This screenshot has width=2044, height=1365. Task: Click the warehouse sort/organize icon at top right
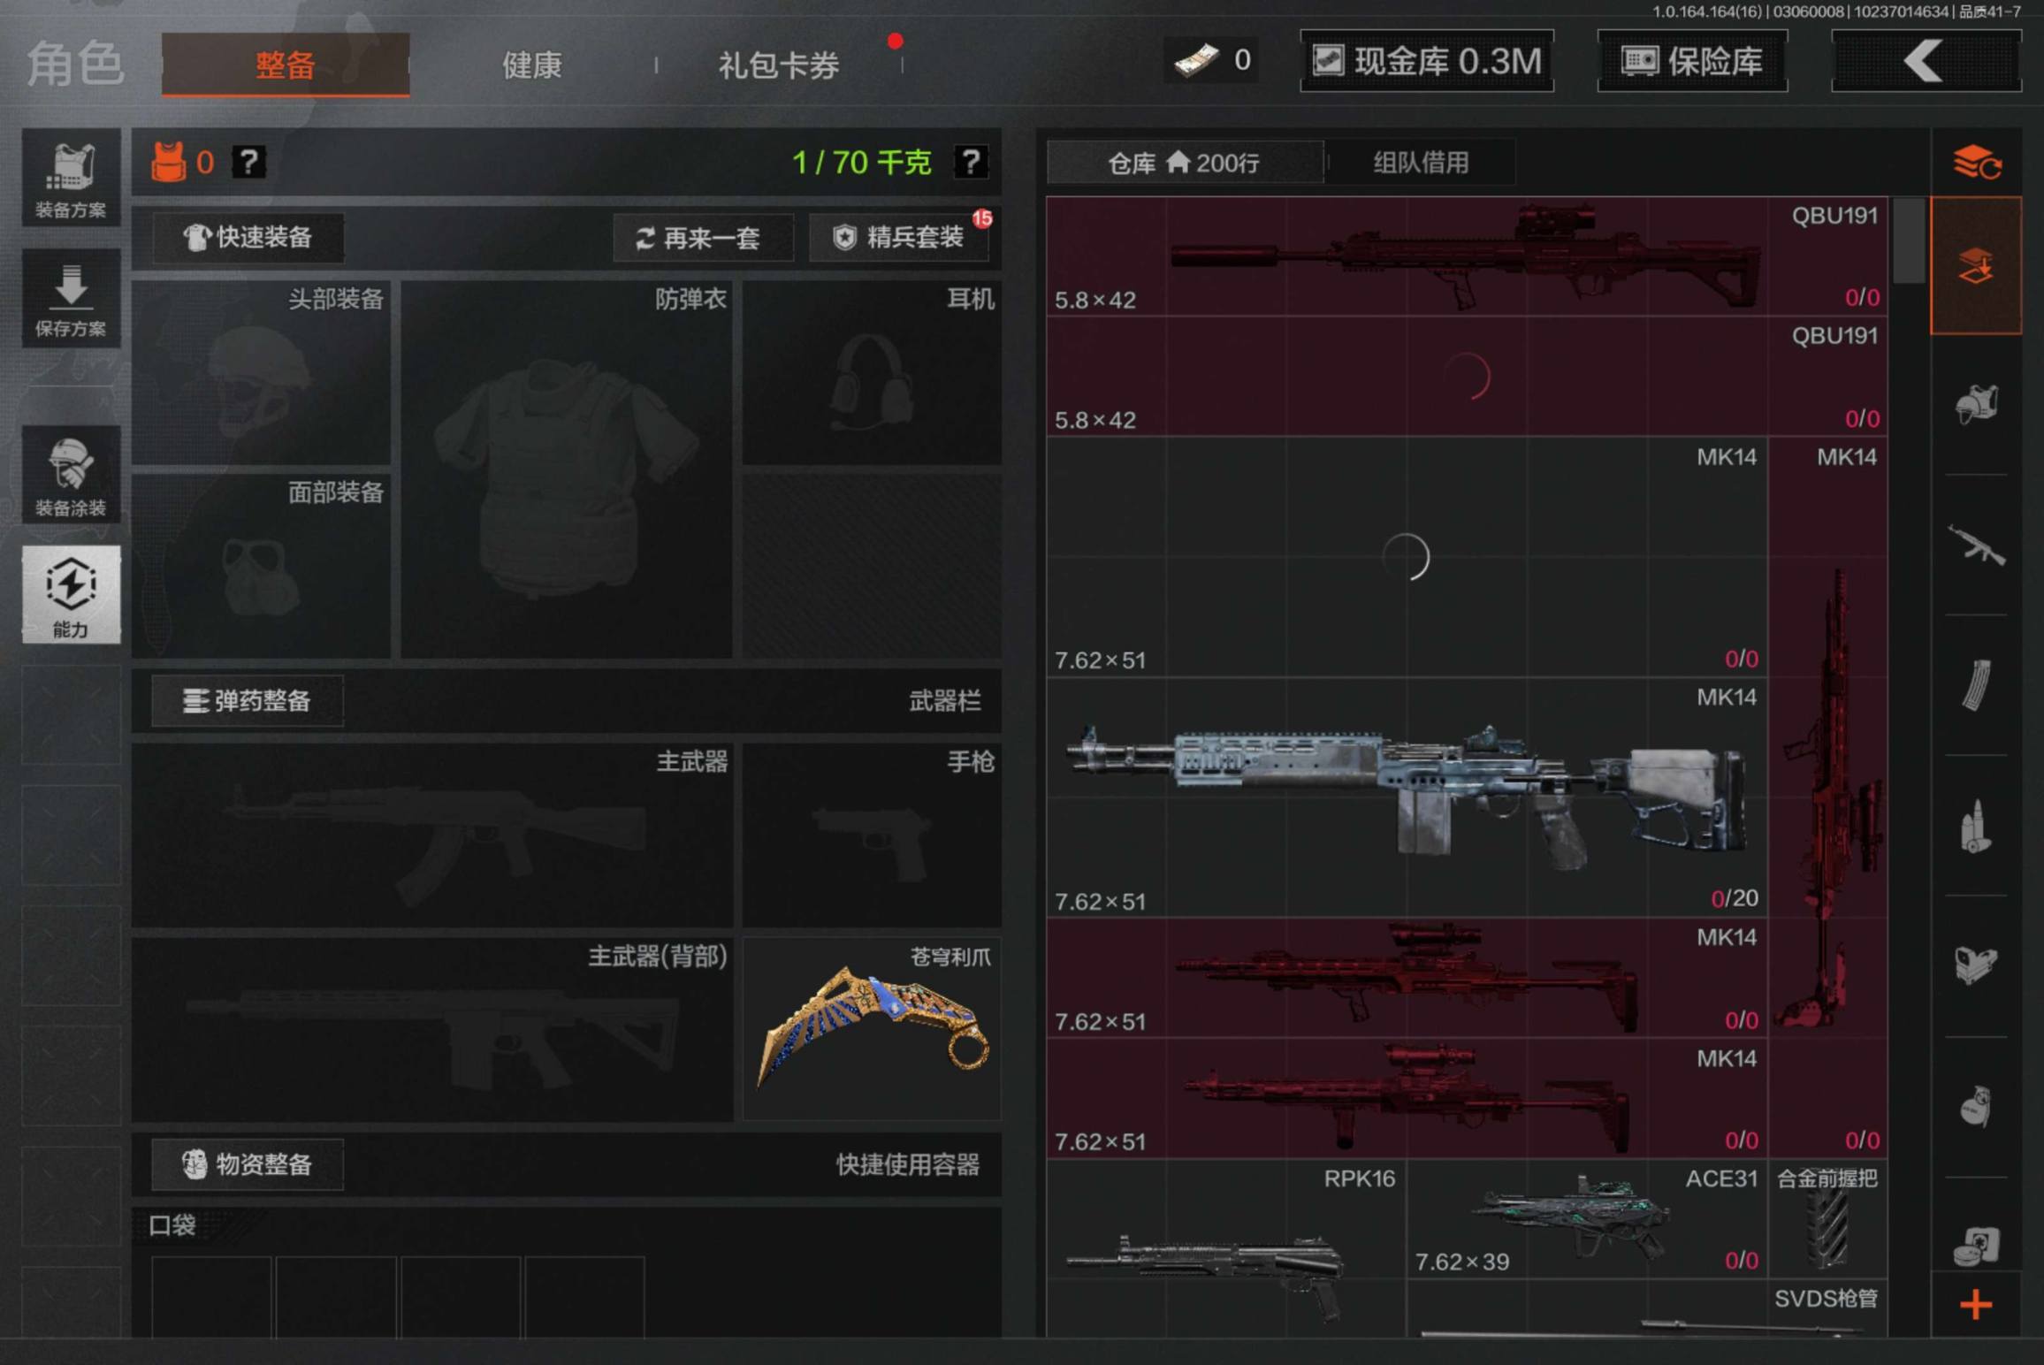coord(1976,163)
